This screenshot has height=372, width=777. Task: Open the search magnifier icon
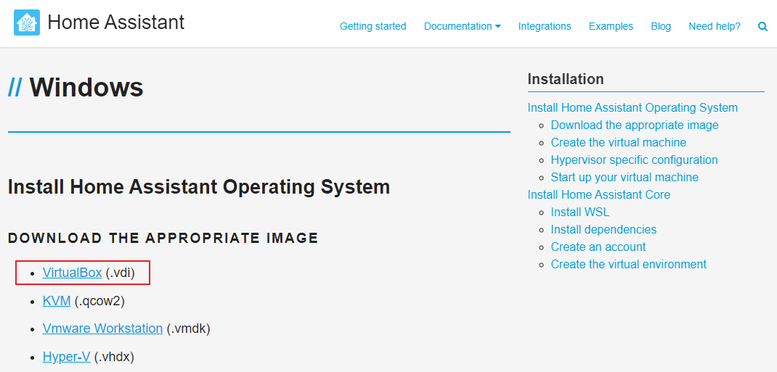(x=762, y=26)
